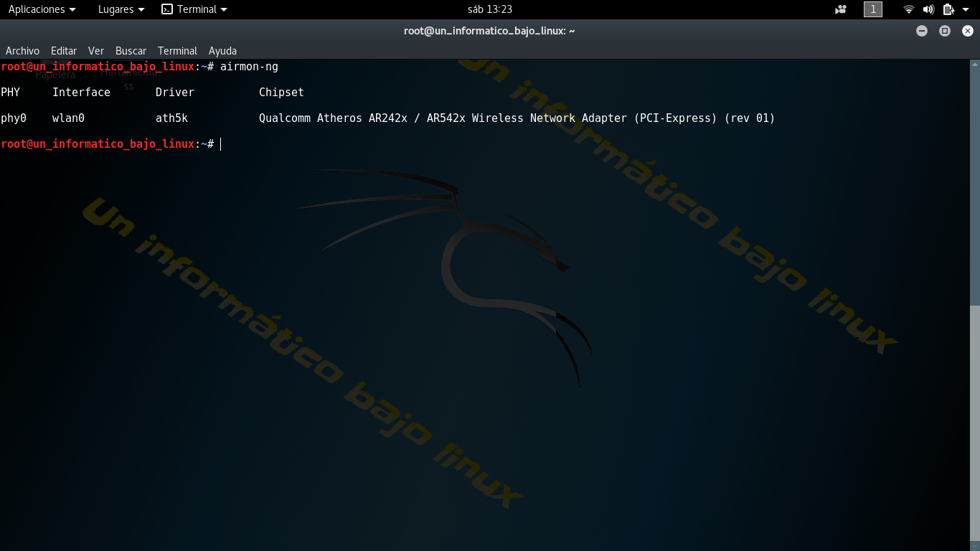This screenshot has height=551, width=980.
Task: Click the battery status icon
Action: (948, 9)
